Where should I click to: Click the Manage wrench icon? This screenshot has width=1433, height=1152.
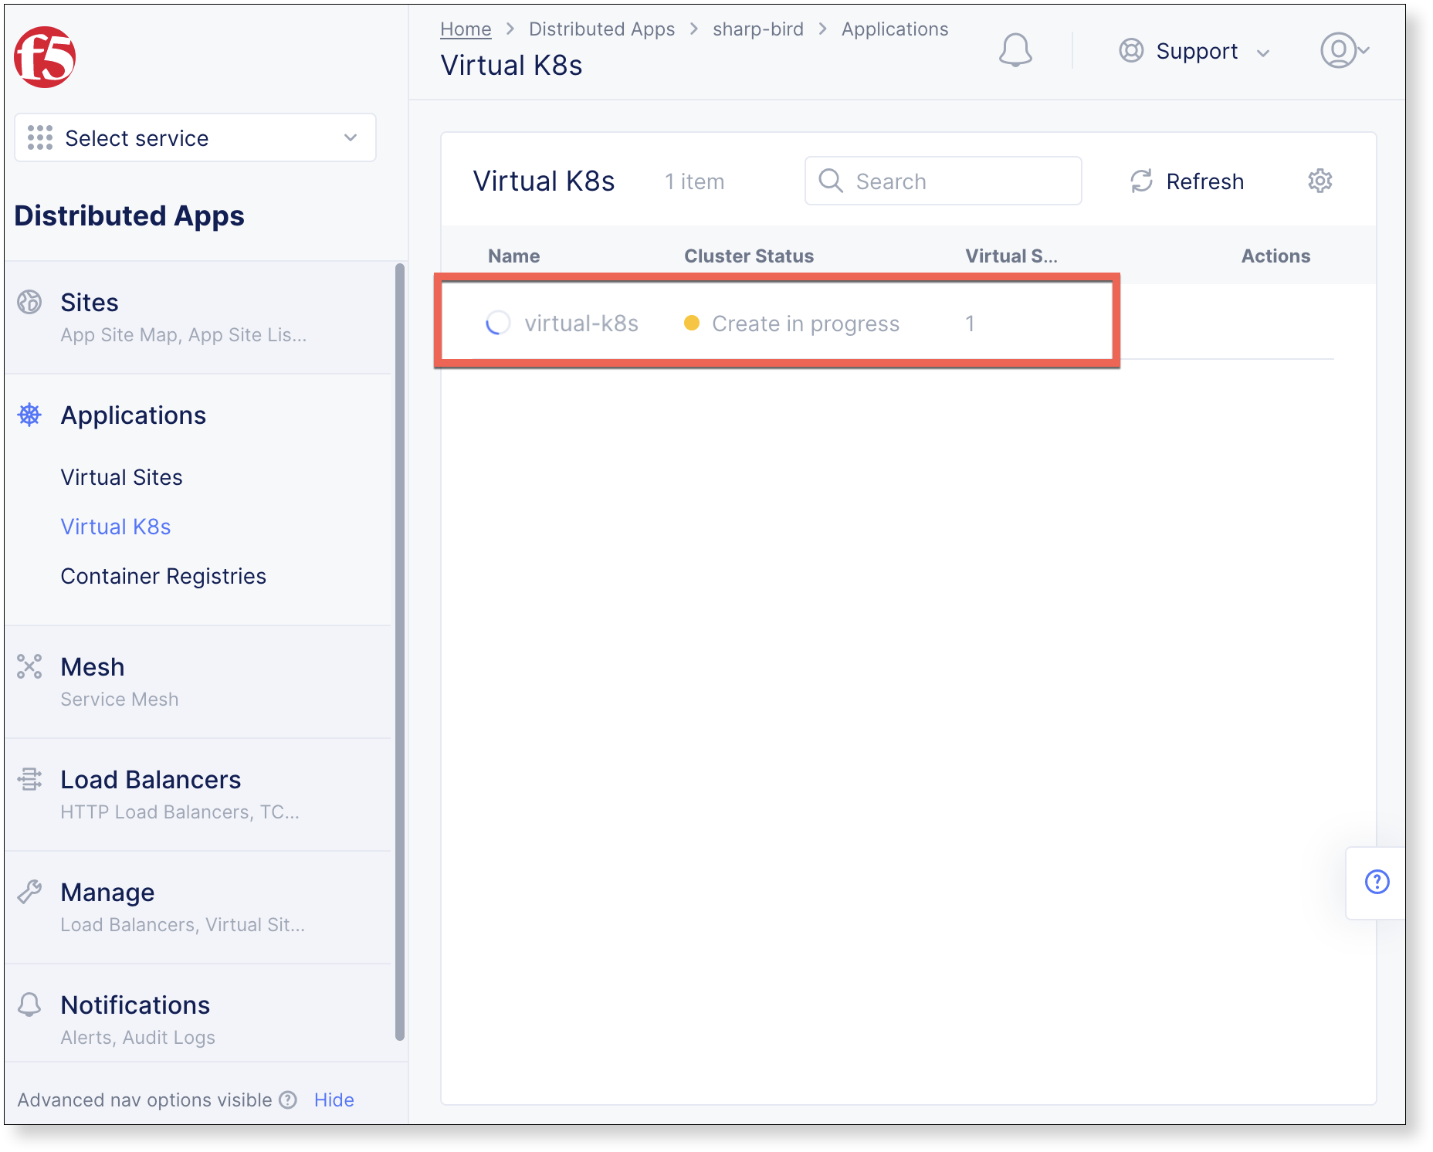[x=29, y=892]
